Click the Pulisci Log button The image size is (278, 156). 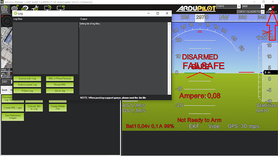27,91
